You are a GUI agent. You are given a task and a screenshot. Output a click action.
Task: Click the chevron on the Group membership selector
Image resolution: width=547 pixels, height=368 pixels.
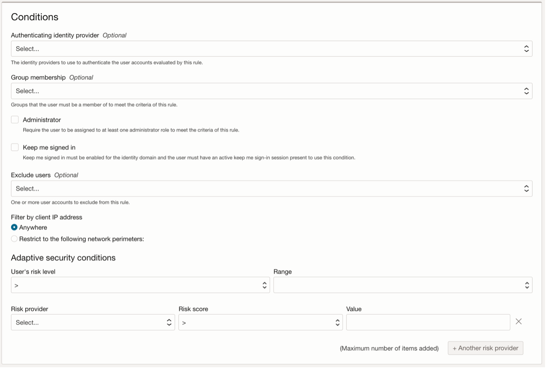(527, 91)
